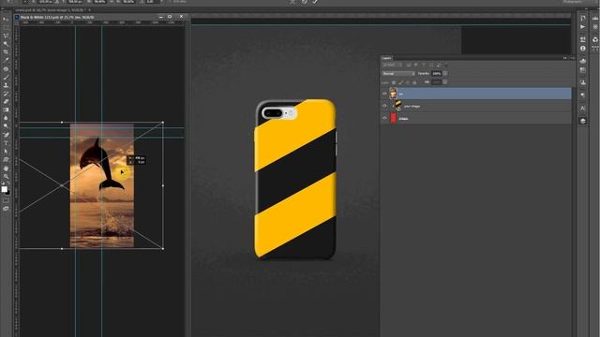Screen dimensions: 600x337
Task: Open the Normal blend mode dropdown
Action: point(398,73)
